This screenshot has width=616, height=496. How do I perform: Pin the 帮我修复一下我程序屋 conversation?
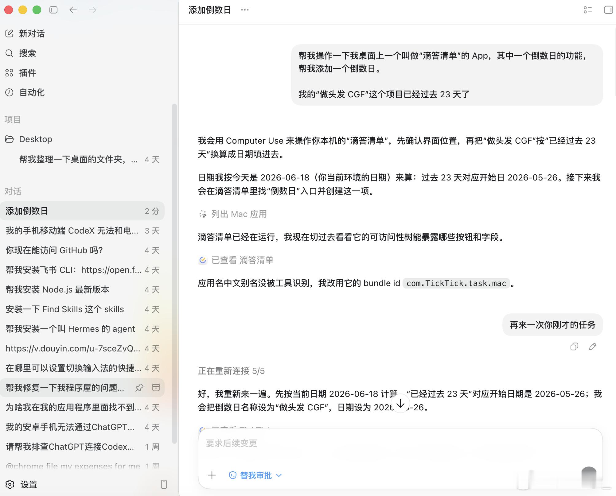(139, 388)
